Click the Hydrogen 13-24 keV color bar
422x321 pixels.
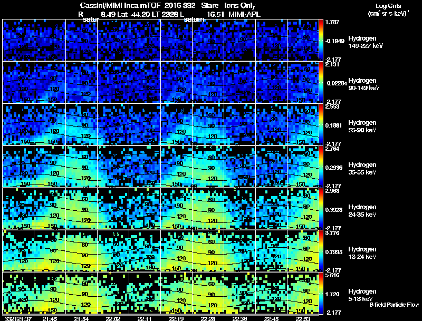point(321,251)
